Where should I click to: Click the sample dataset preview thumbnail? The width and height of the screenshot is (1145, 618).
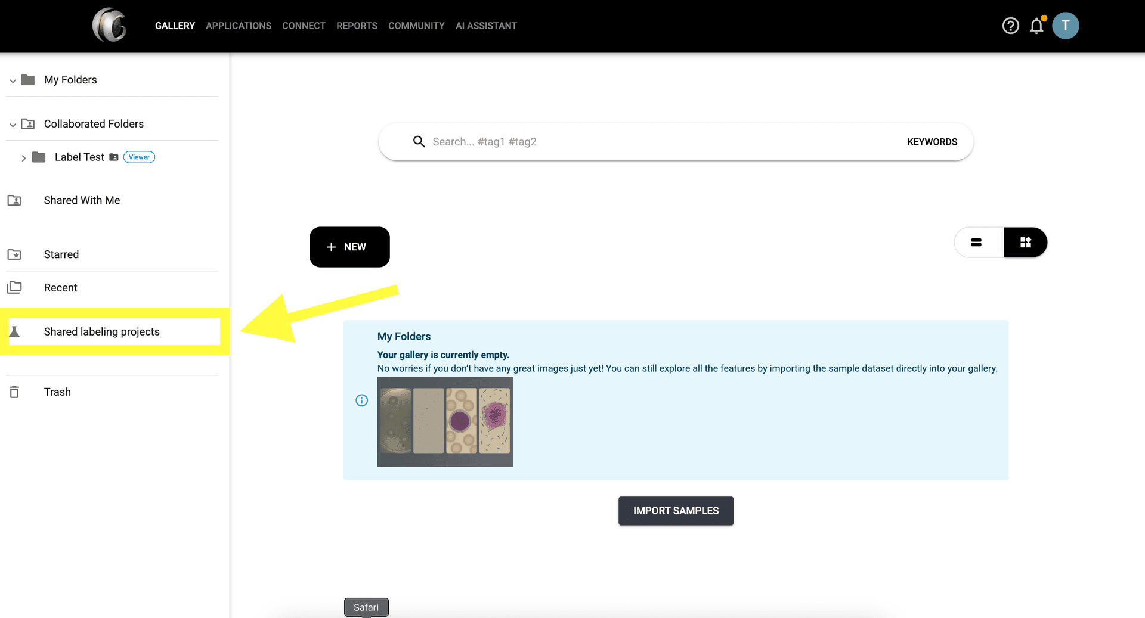click(445, 421)
